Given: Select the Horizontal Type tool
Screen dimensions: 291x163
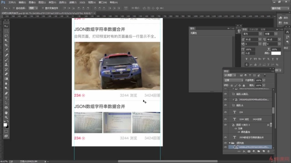Looking at the screenshot, I should pos(6,98).
